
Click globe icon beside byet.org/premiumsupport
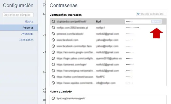click(x=53, y=98)
